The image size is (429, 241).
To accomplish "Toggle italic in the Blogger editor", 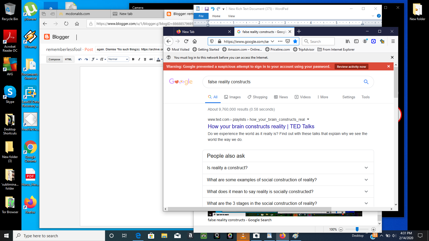I will point(139,59).
